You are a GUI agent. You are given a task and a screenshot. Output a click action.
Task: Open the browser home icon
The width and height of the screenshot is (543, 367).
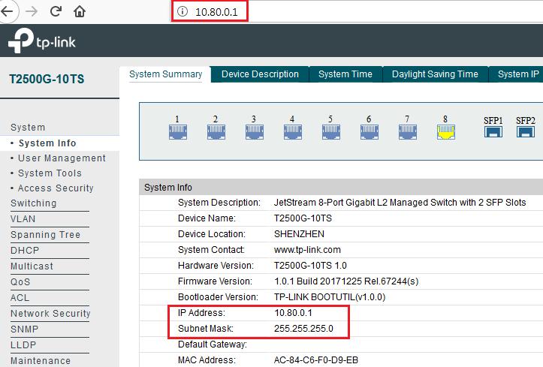(x=80, y=12)
